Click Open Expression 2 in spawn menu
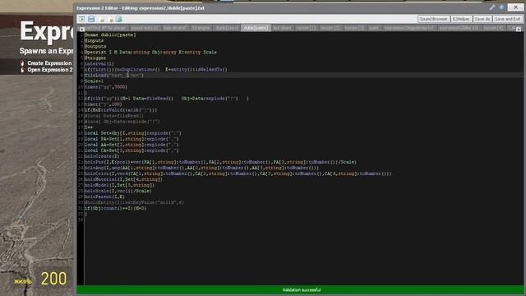526x296 pixels. (x=50, y=70)
